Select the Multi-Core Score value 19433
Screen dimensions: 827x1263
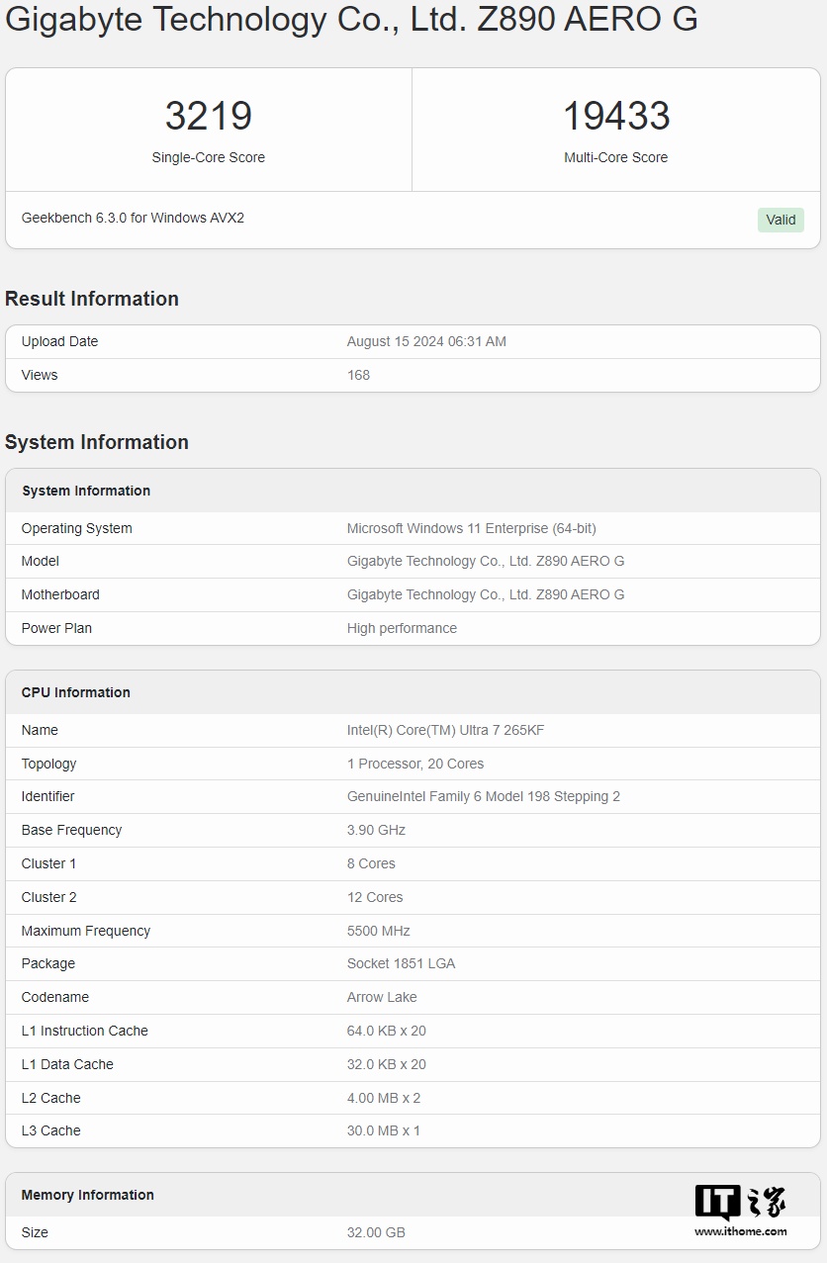[x=615, y=115]
